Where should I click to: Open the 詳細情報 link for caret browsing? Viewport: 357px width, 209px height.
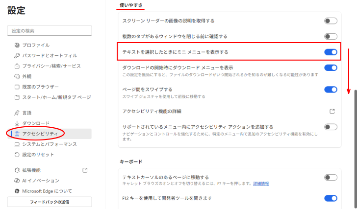point(261,184)
